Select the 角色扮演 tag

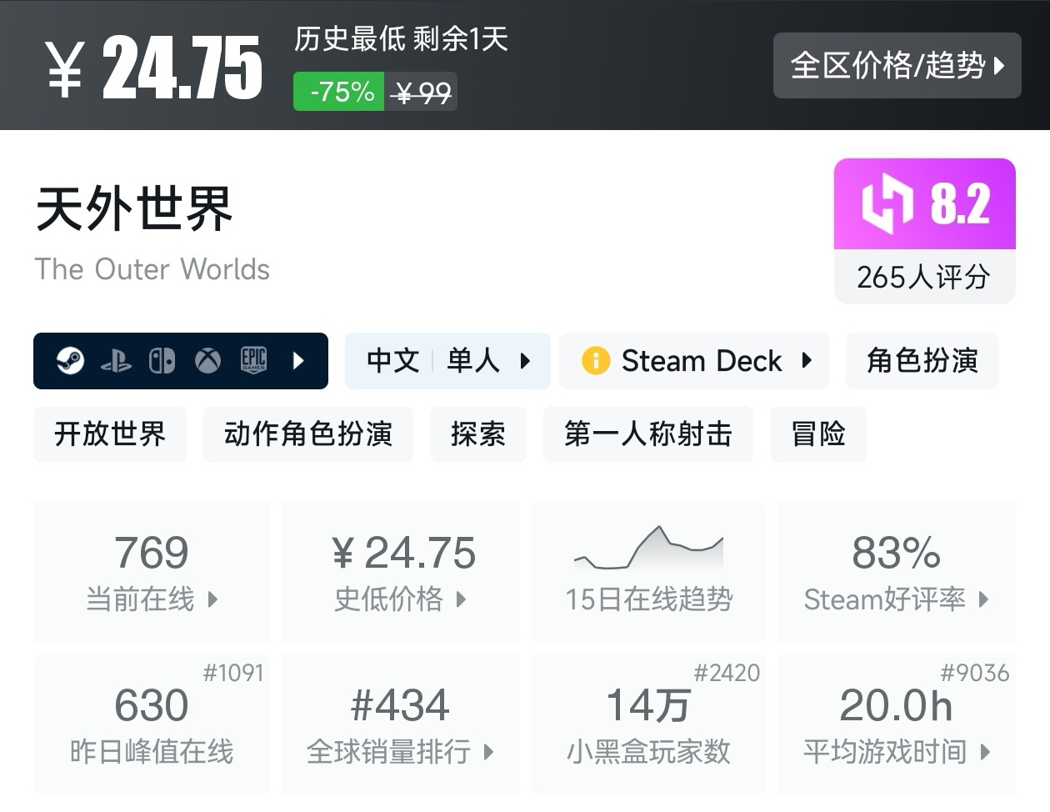(x=922, y=361)
